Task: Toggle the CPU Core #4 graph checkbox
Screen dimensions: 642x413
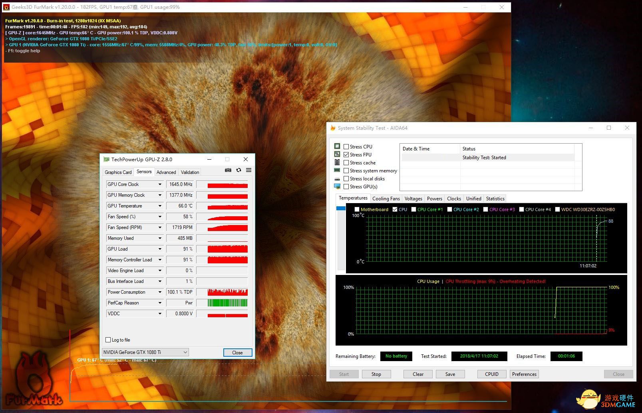Action: click(521, 209)
